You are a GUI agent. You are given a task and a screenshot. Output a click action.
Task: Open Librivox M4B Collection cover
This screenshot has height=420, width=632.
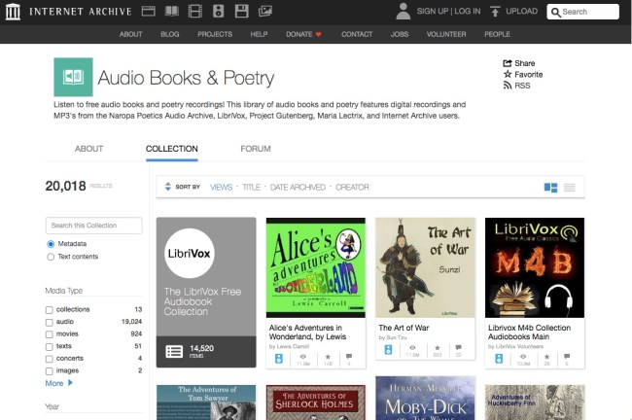(x=535, y=267)
